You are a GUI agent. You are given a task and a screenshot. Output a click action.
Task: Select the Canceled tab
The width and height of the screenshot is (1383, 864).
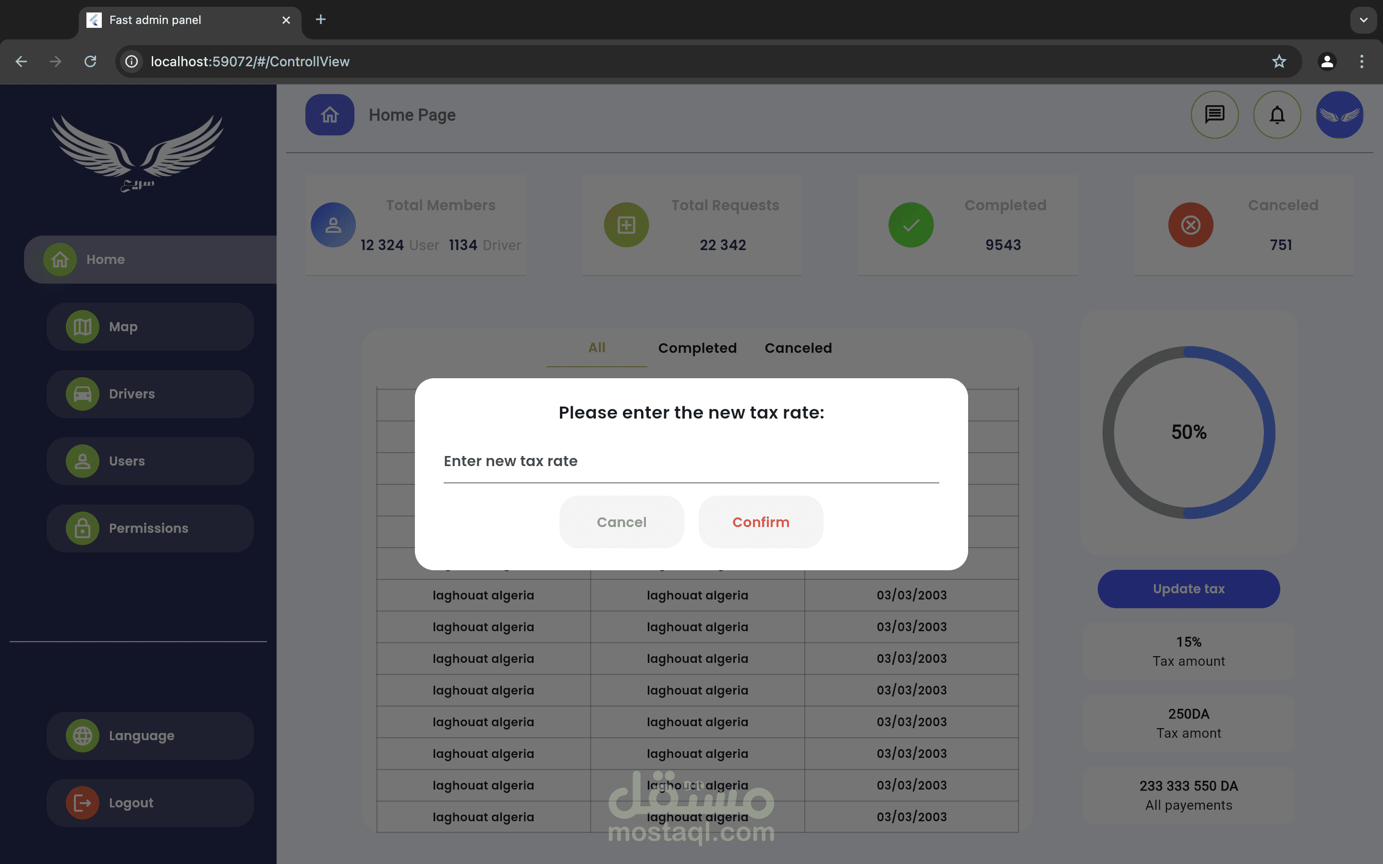coord(798,348)
